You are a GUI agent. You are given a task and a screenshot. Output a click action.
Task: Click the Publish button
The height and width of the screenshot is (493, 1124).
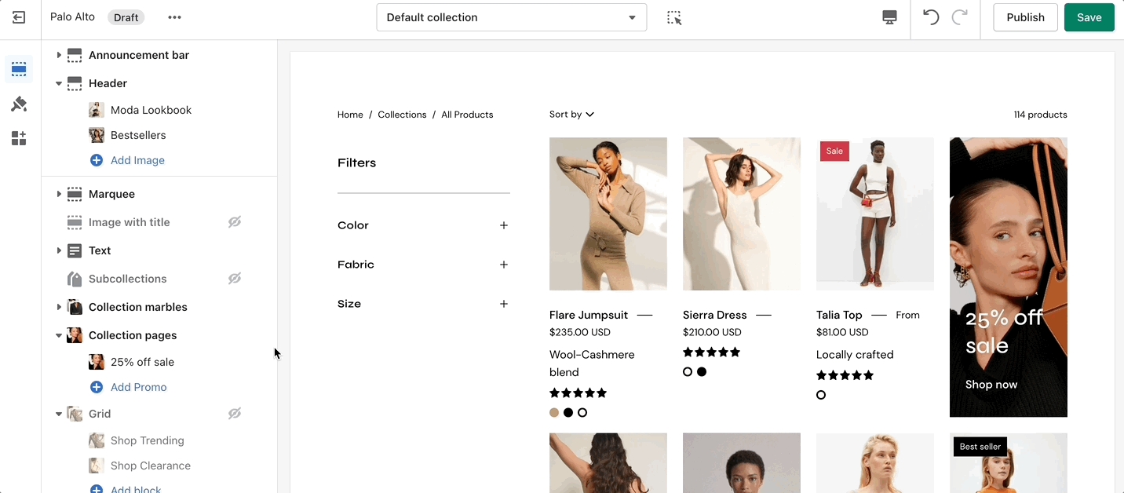coord(1025,17)
